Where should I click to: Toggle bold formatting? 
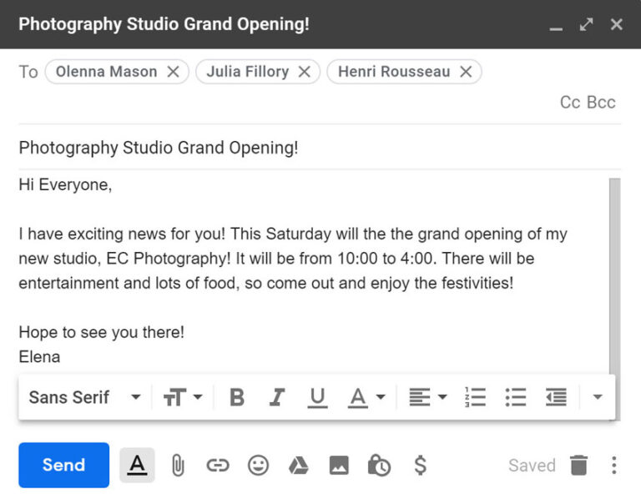(x=237, y=397)
